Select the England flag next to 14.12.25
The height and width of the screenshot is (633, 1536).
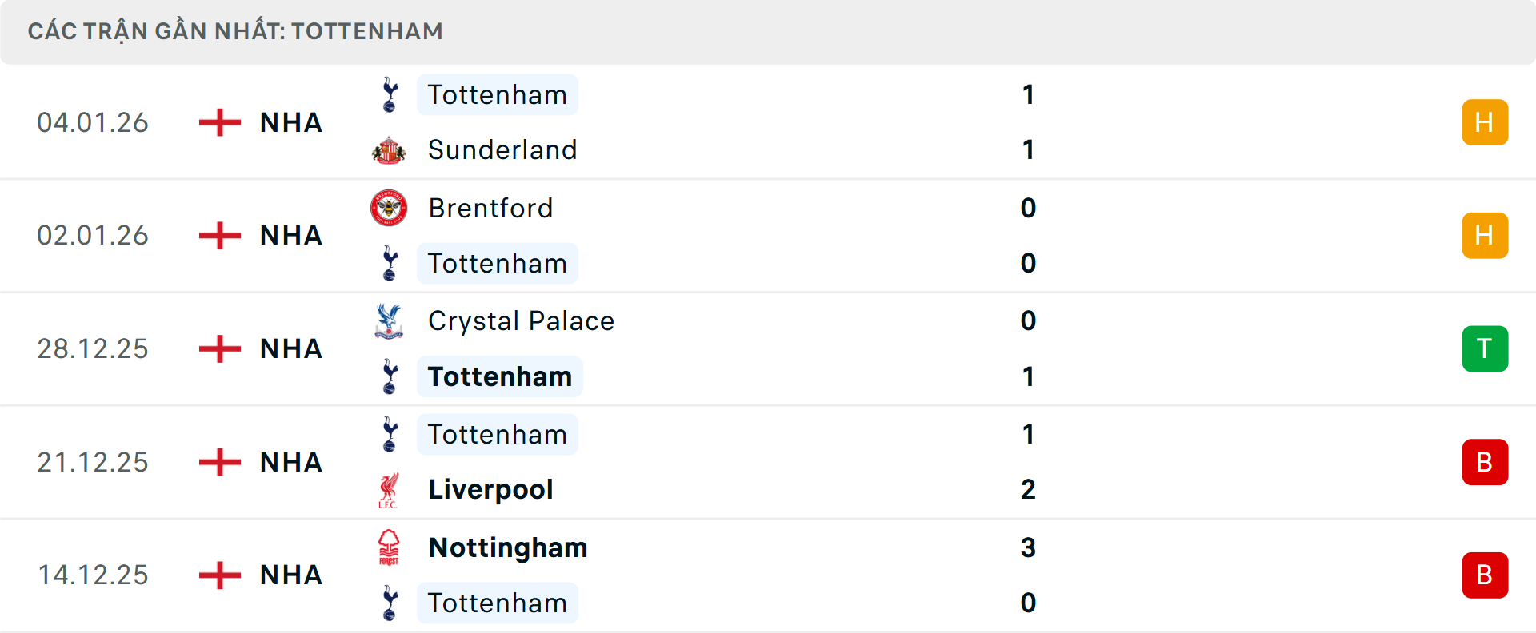[x=218, y=575]
